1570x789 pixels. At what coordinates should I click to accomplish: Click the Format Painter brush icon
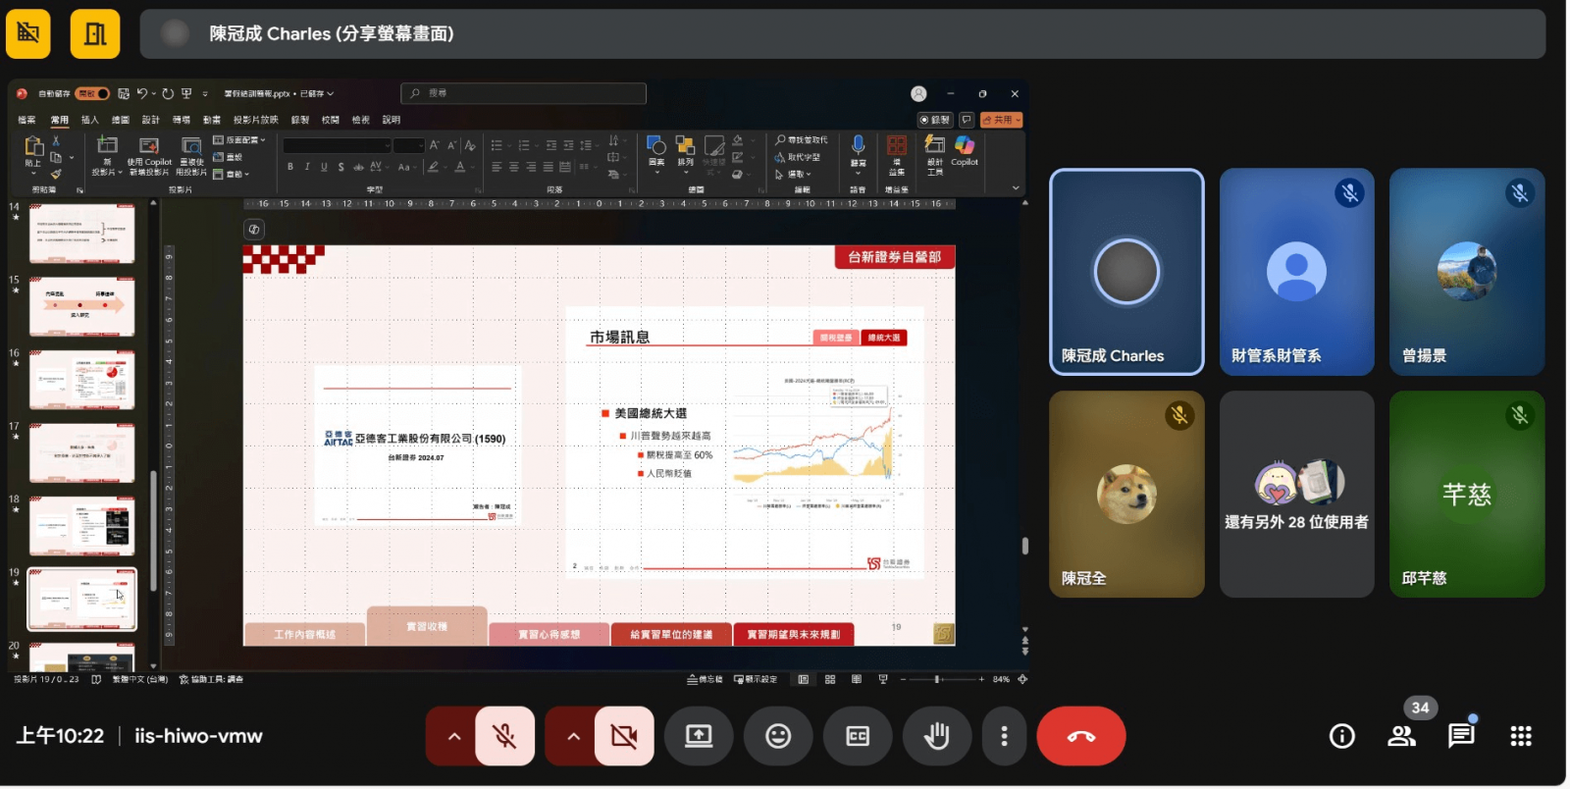click(x=56, y=174)
